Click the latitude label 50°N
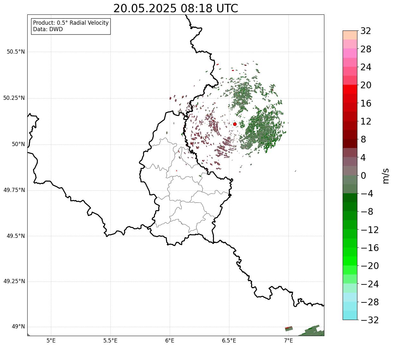 click(18, 144)
